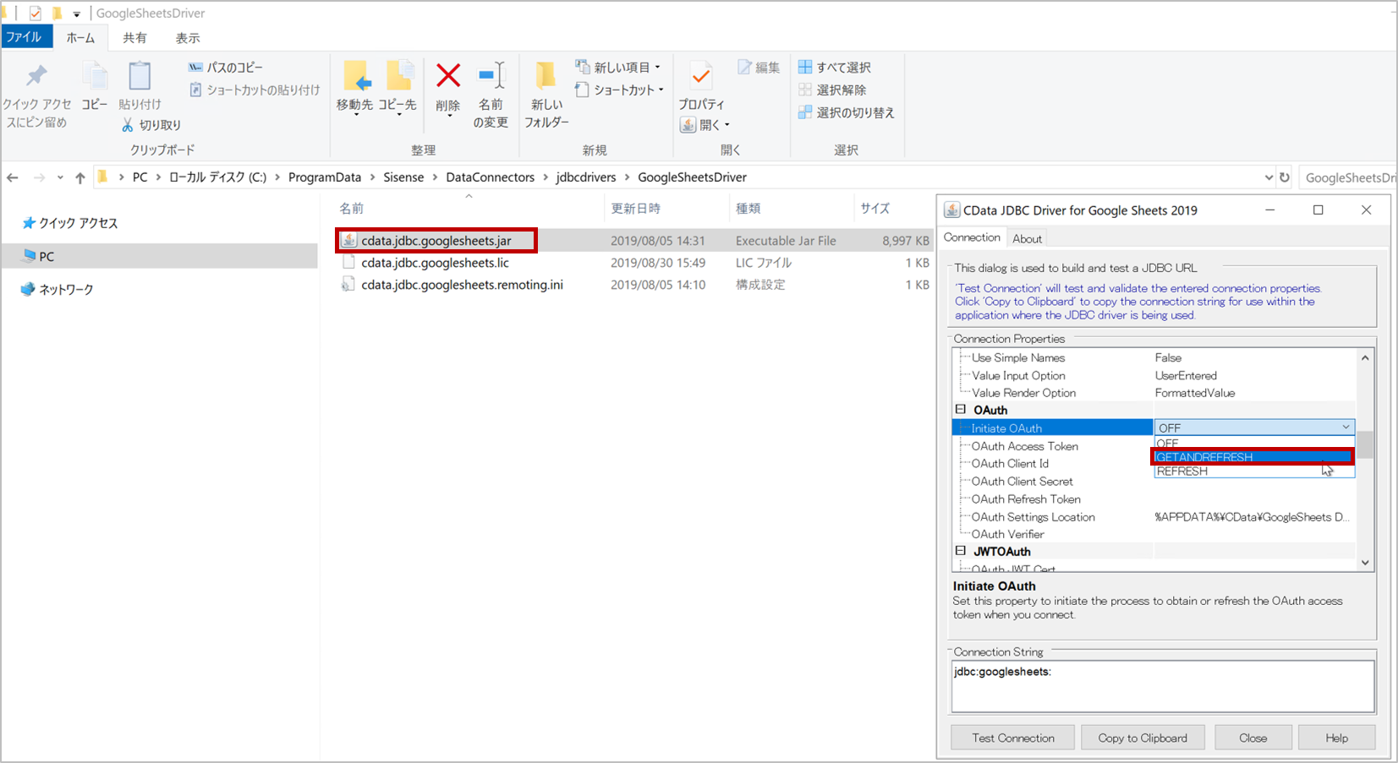Click the Copy ribbon icon
This screenshot has height=763, width=1398.
[95, 86]
